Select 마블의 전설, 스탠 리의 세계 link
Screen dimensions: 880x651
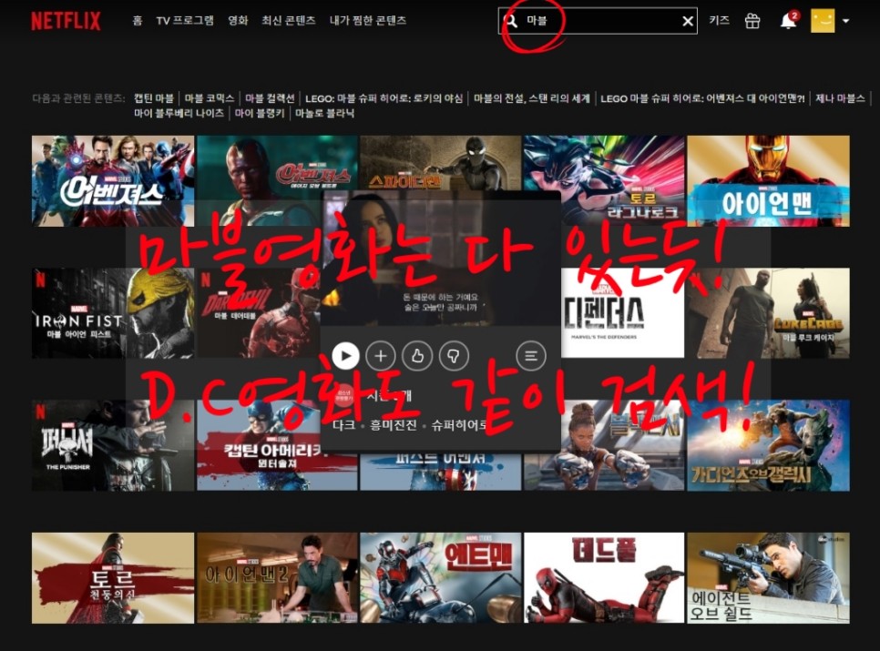pyautogui.click(x=532, y=98)
